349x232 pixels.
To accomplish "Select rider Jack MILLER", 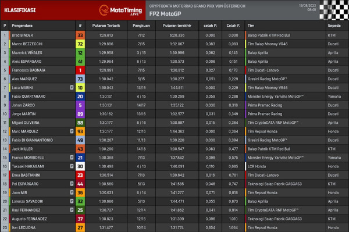I will tap(22, 149).
